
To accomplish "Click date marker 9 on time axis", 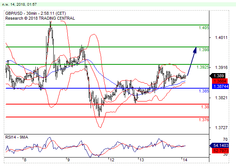I will point(69,160).
